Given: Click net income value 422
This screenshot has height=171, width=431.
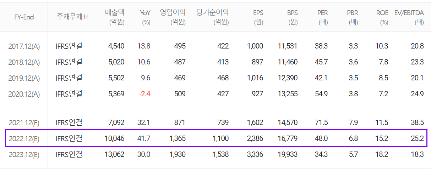Looking at the screenshot, I should [223, 46].
